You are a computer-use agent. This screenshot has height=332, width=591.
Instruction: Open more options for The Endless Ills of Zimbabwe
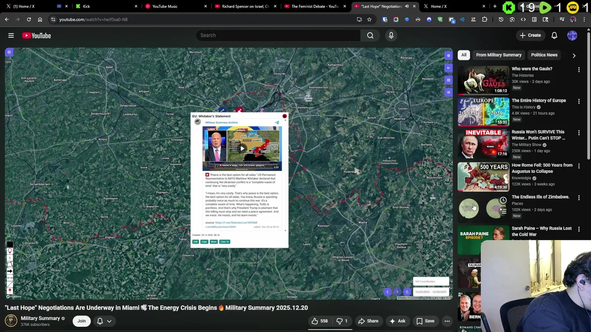(x=579, y=198)
